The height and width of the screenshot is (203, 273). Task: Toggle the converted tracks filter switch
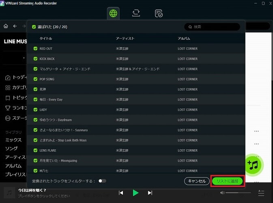pyautogui.click(x=102, y=181)
